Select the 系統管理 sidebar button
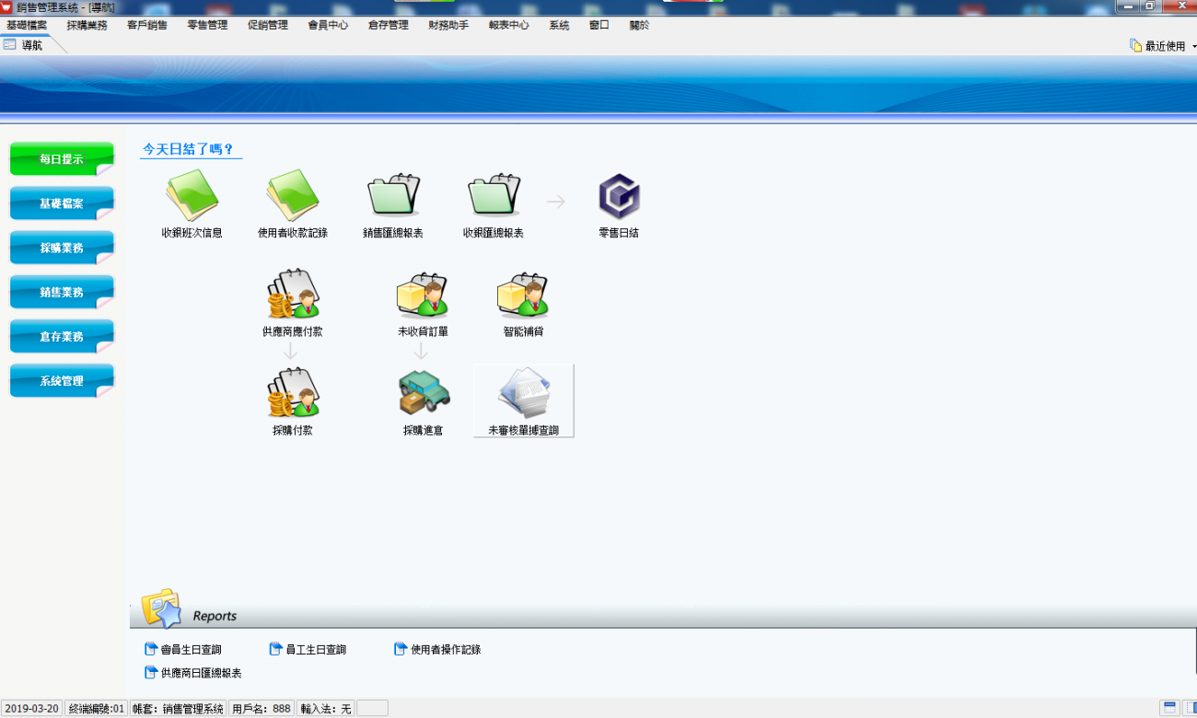The height and width of the screenshot is (718, 1197). click(x=62, y=380)
